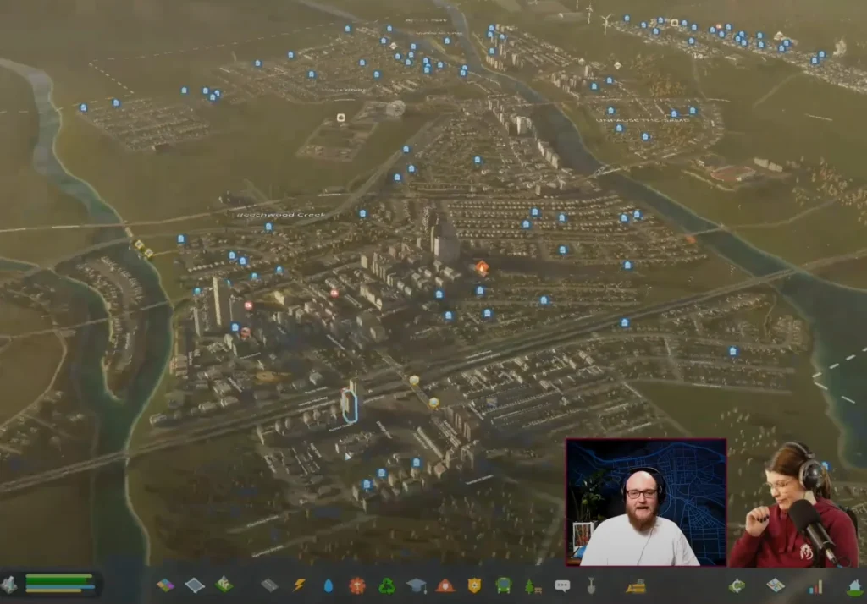This screenshot has height=604, width=867.
Task: Open the Education graduation cap menu
Action: point(416,585)
